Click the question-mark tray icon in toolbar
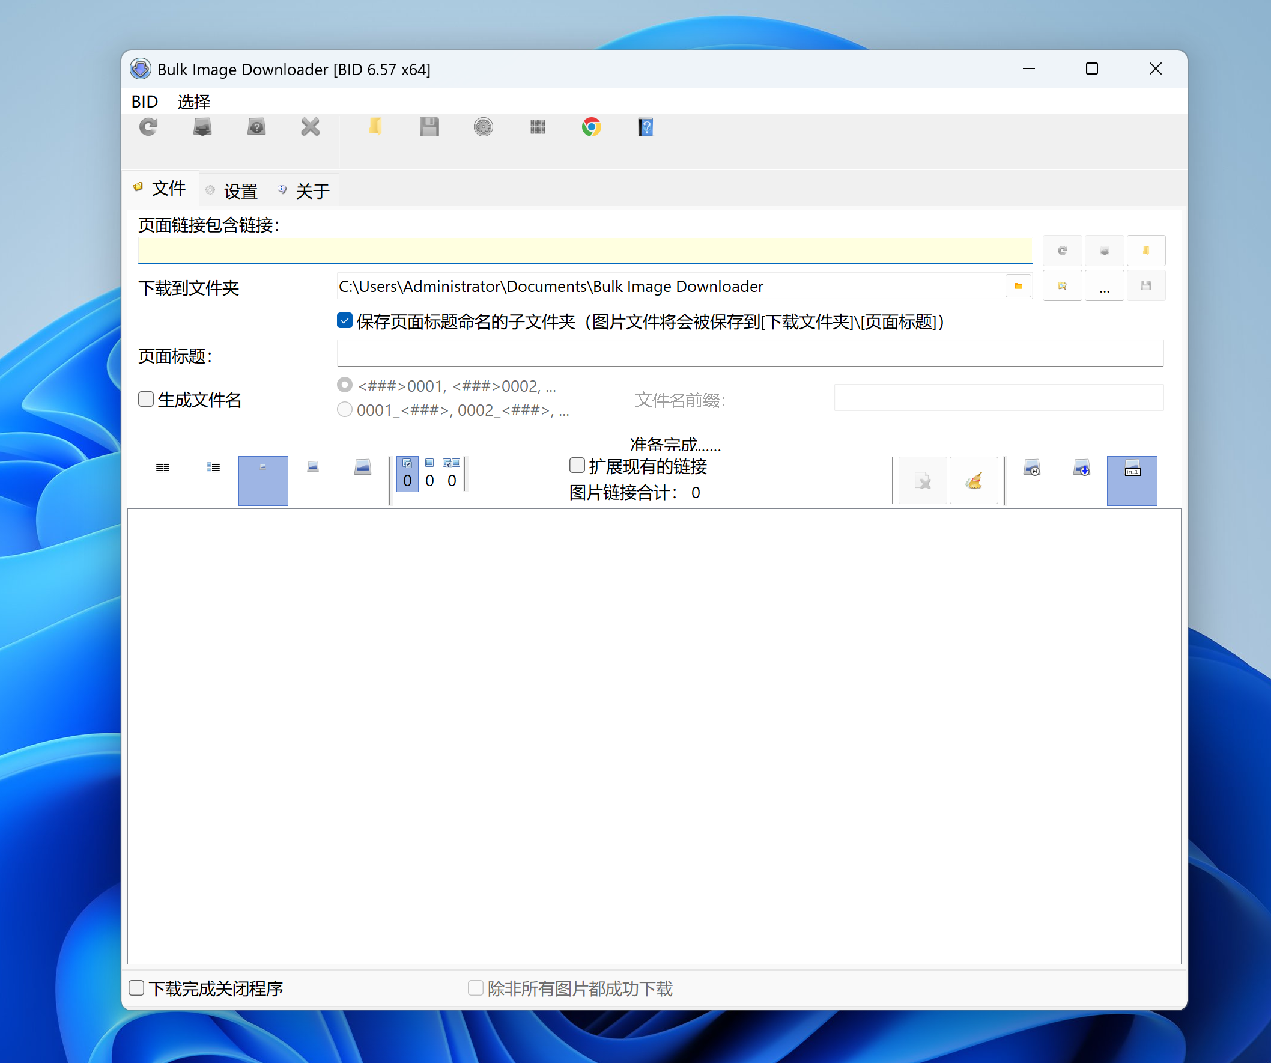Viewport: 1271px width, 1063px height. click(256, 127)
